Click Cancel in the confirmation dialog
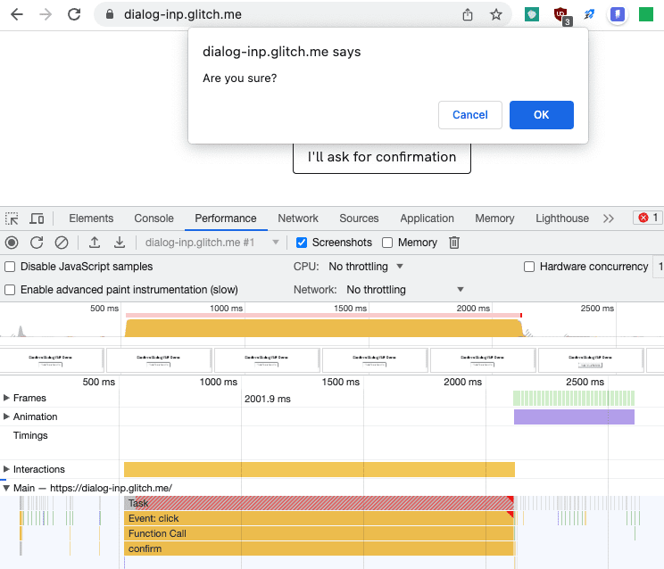664x569 pixels. coord(469,115)
